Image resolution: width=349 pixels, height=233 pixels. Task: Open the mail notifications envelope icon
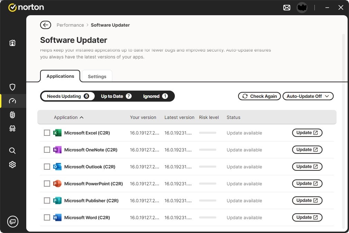[287, 8]
